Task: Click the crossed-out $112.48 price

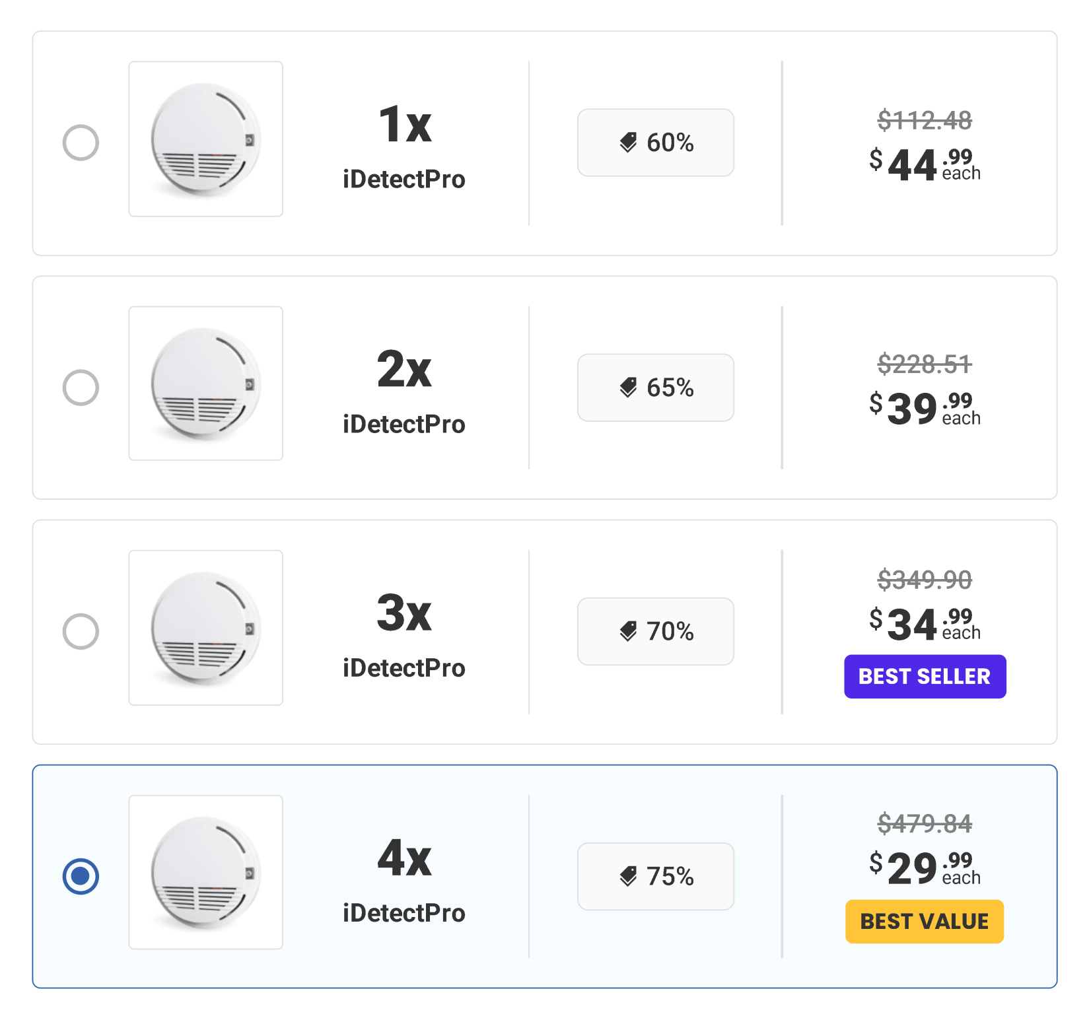Action: click(x=923, y=120)
